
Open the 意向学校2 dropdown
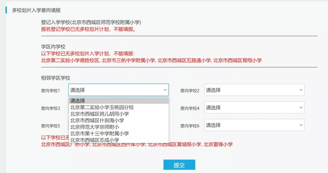[254, 90]
